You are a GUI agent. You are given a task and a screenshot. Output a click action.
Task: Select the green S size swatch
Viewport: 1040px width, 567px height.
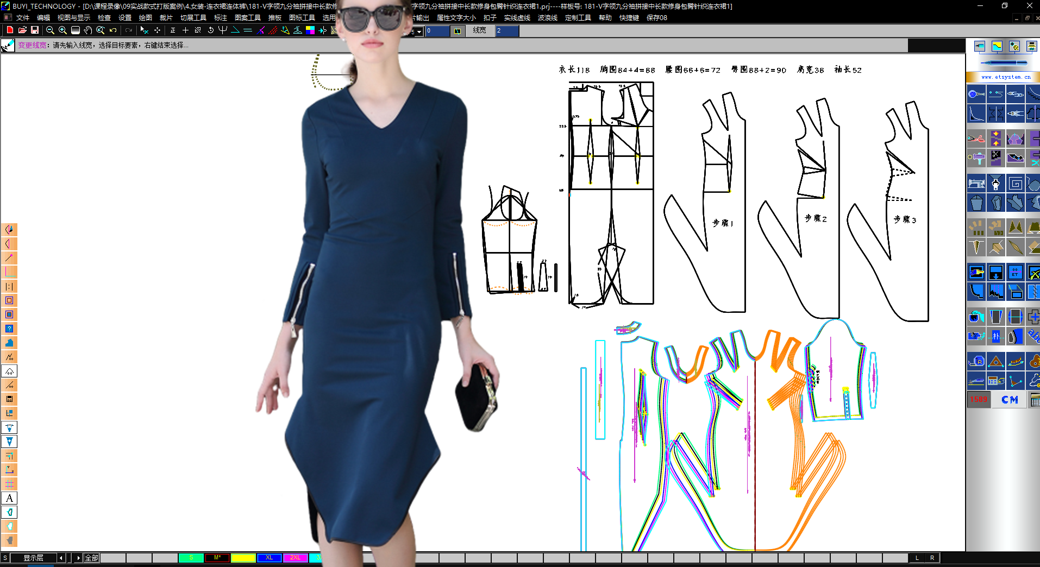[191, 558]
